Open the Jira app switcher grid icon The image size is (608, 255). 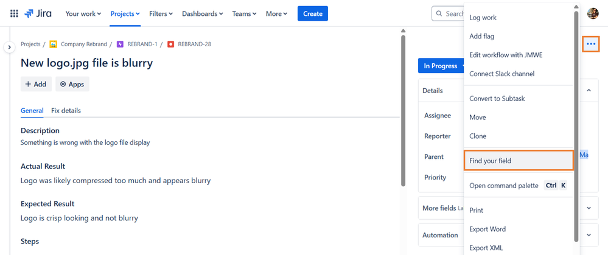15,13
